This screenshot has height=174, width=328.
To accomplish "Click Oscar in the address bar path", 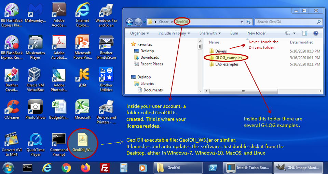I will coord(164,22).
